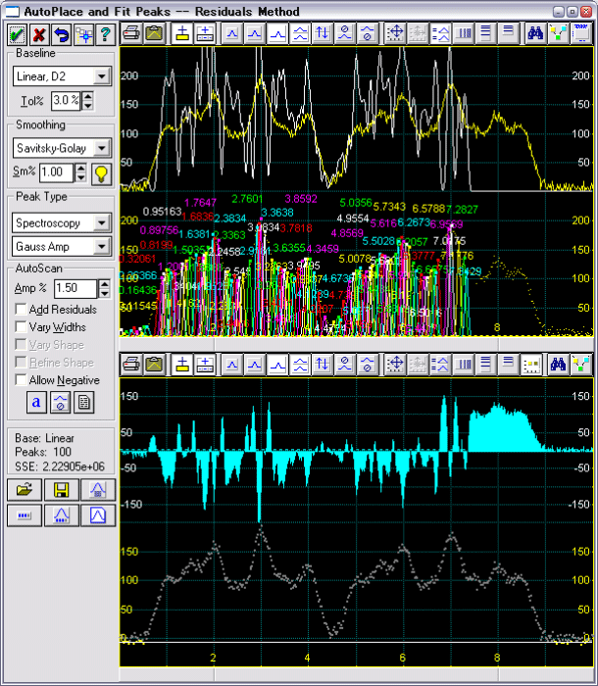Click the yellow lightbulb smoothing icon
The width and height of the screenshot is (598, 686).
[x=101, y=173]
